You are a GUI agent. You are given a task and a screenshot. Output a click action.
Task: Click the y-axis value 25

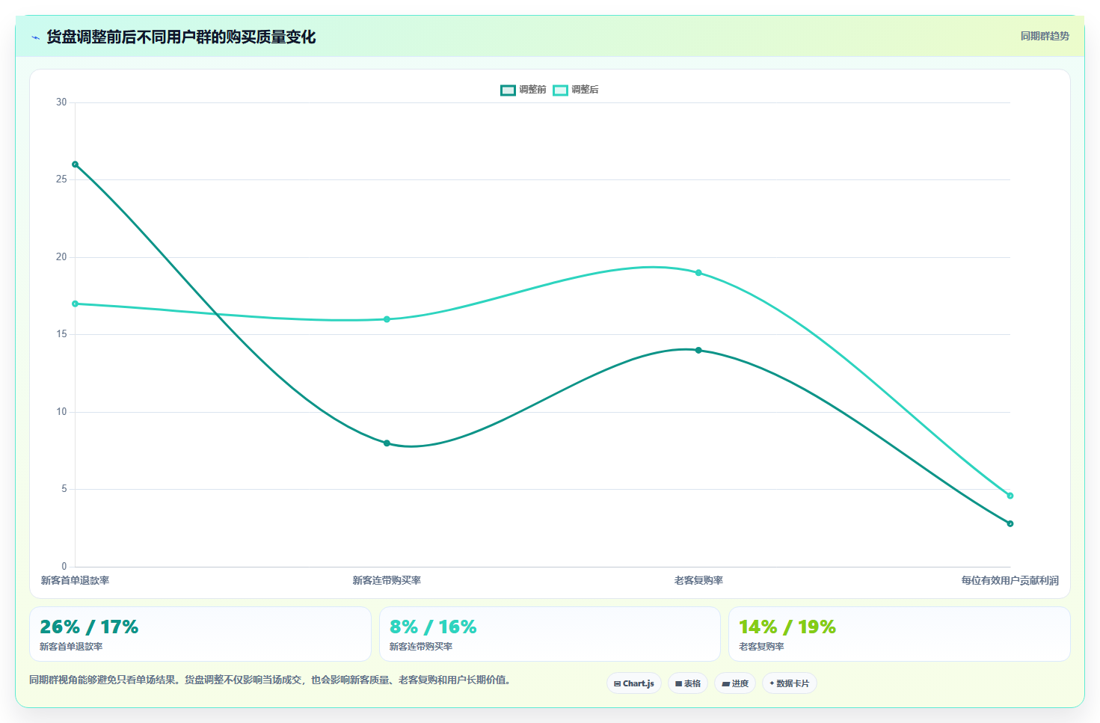point(61,179)
